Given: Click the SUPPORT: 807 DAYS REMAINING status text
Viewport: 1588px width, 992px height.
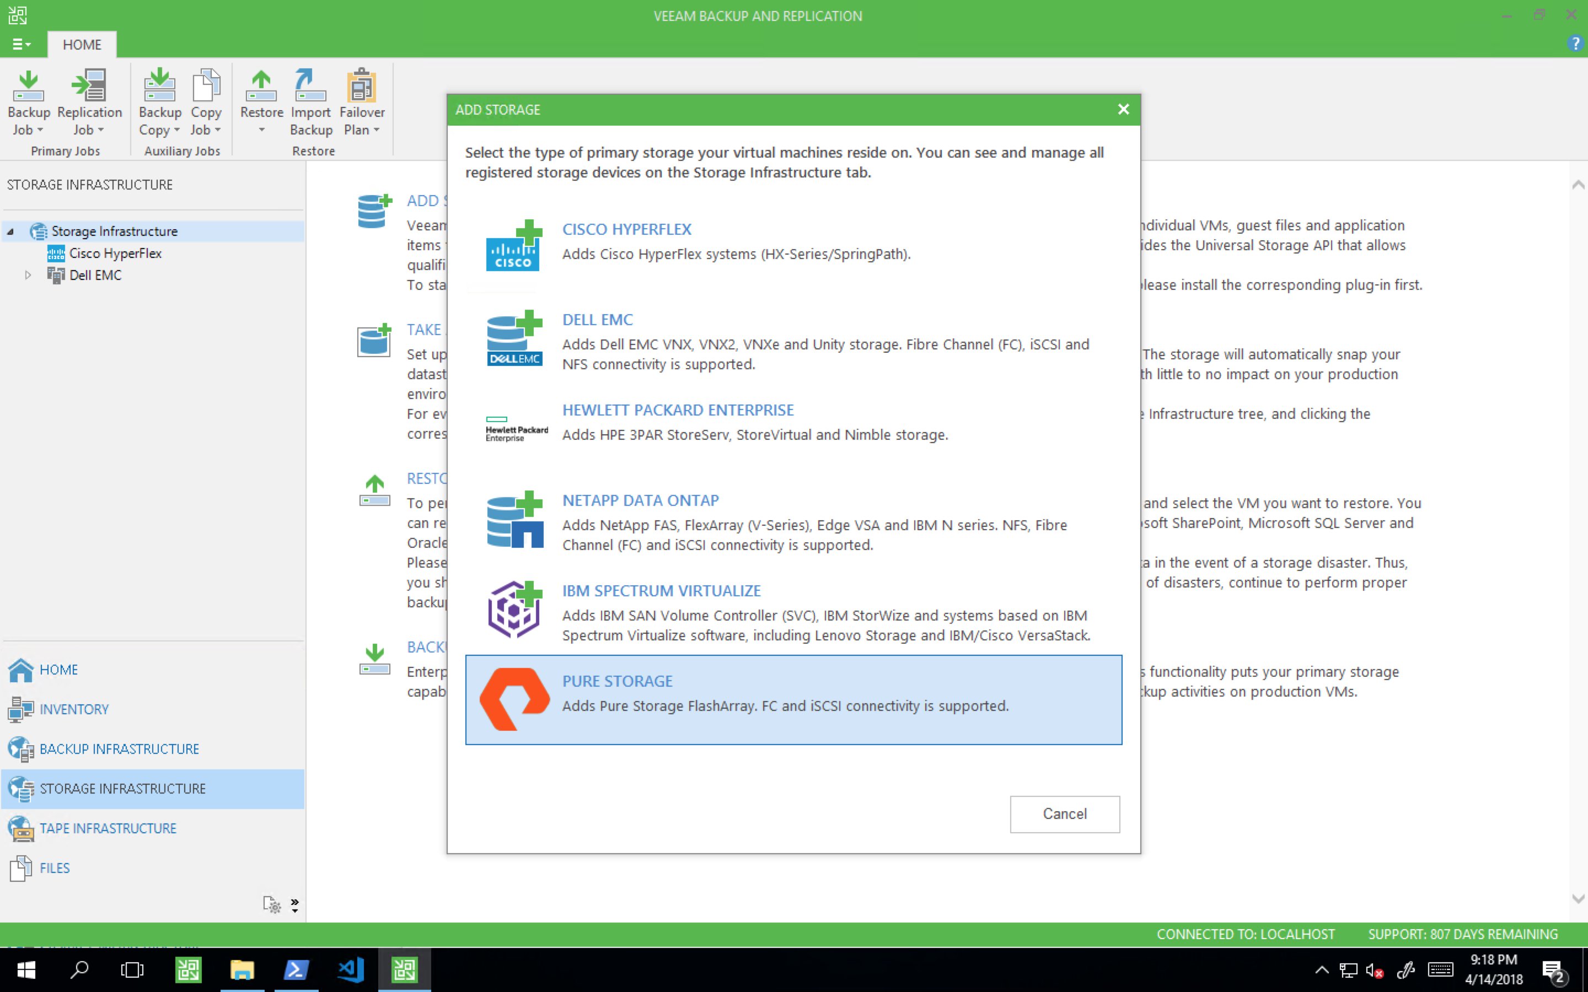Looking at the screenshot, I should 1463,934.
